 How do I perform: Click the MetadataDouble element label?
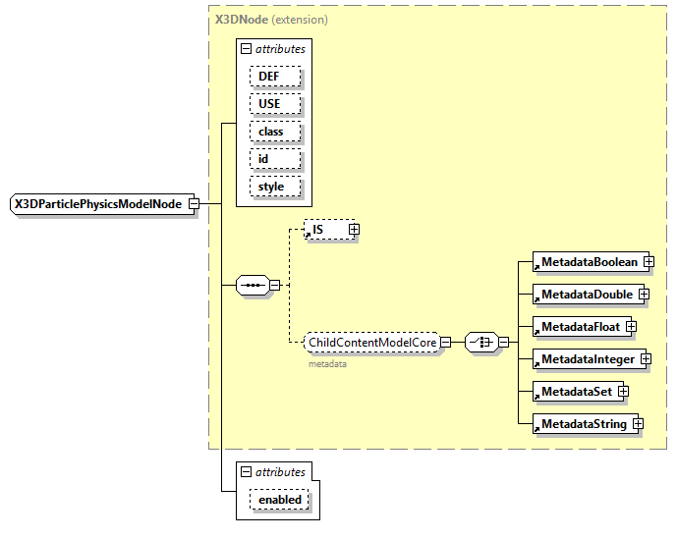pos(588,295)
